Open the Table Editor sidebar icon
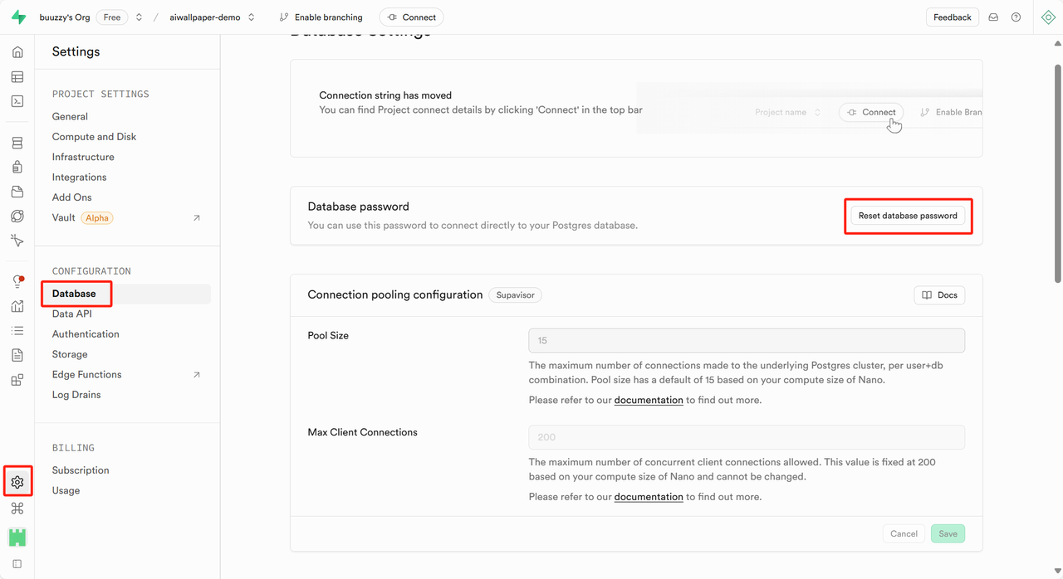 [x=17, y=77]
